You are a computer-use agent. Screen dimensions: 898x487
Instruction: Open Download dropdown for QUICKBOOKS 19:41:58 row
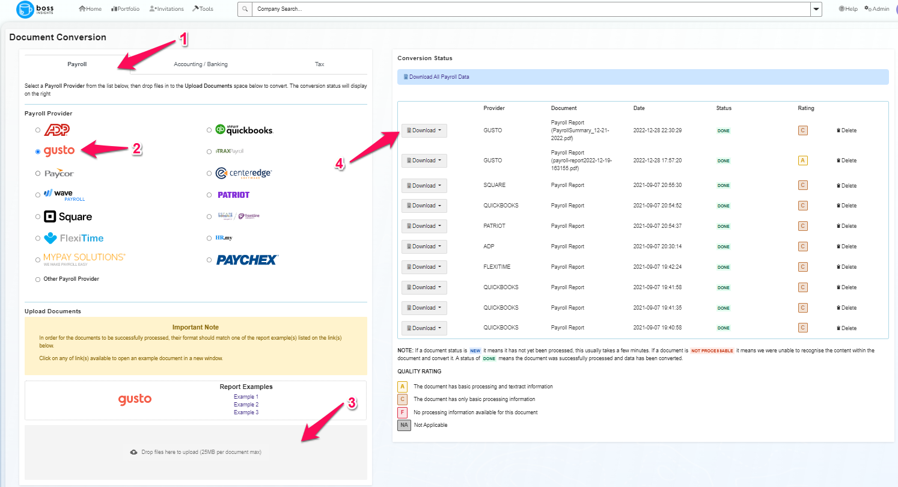pos(424,287)
